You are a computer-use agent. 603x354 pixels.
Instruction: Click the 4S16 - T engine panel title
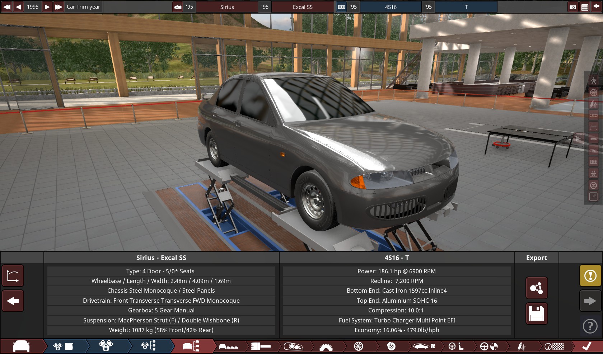[x=397, y=258]
